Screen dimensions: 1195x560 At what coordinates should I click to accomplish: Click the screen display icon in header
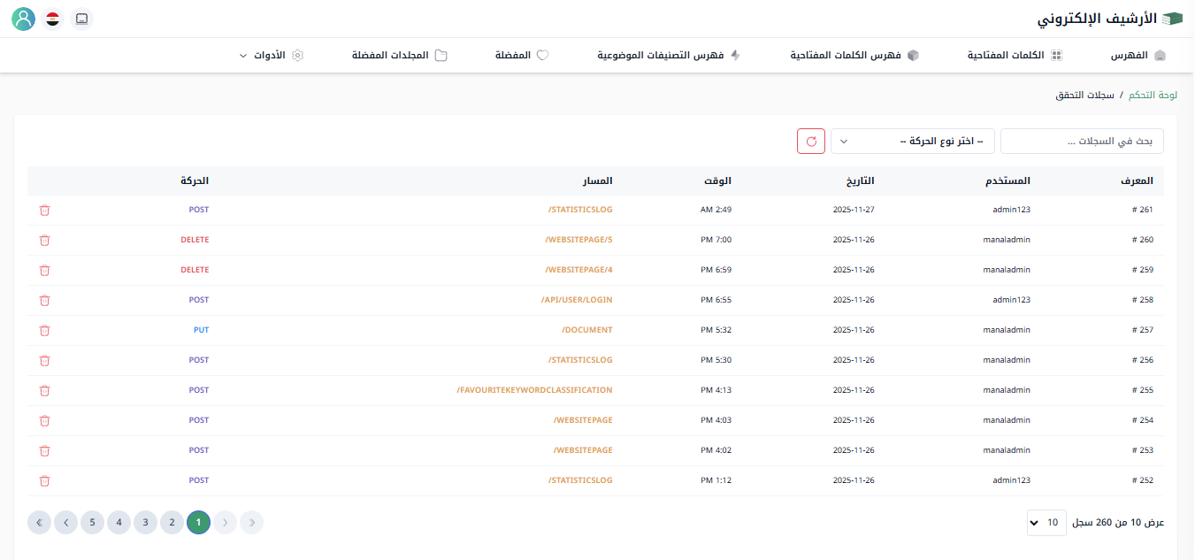(x=81, y=19)
